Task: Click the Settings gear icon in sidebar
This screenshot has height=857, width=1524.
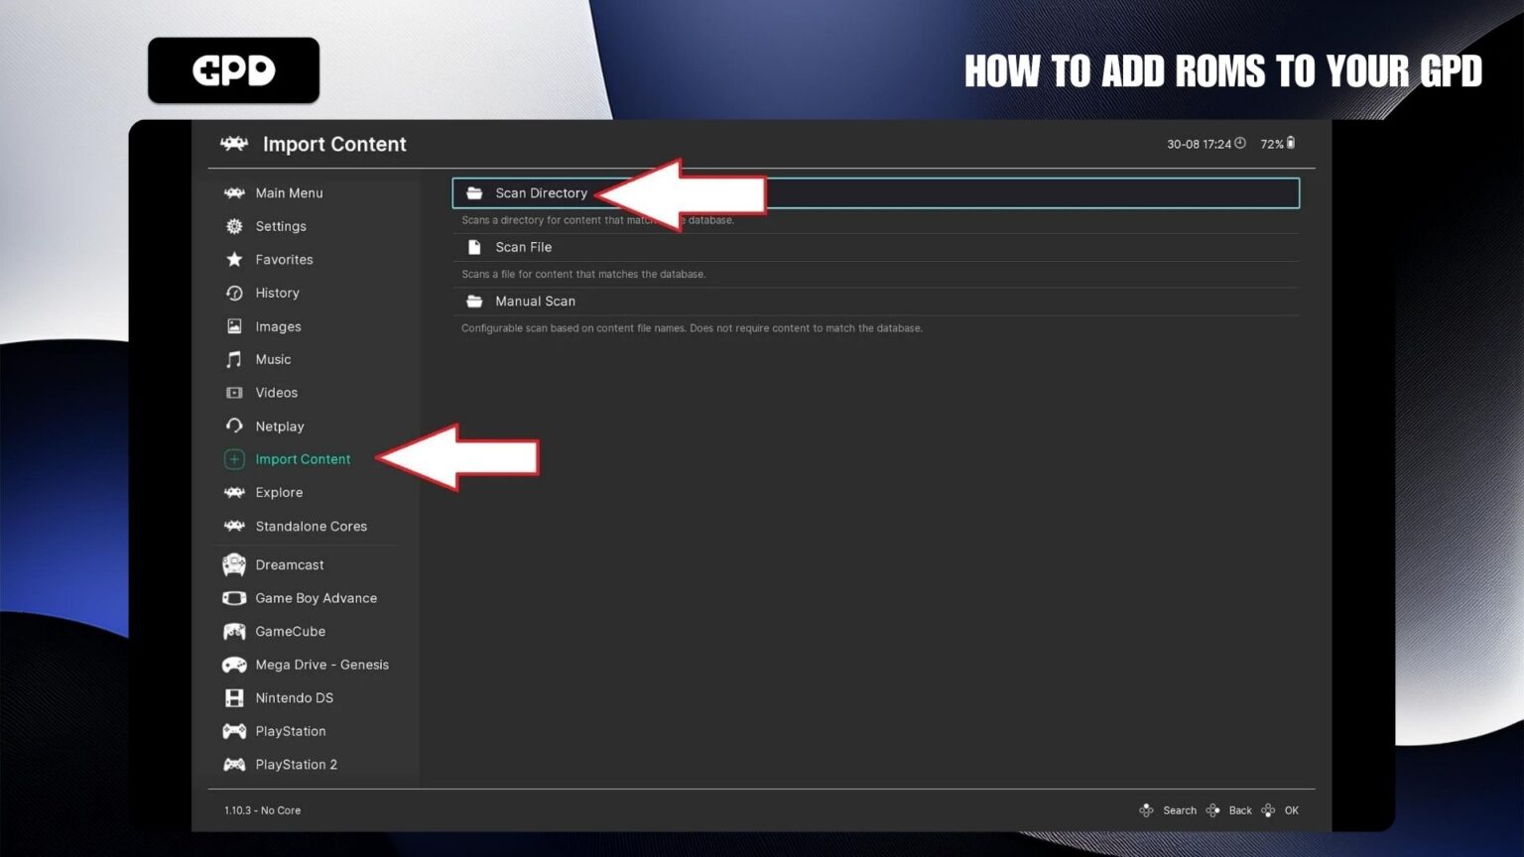Action: click(234, 226)
